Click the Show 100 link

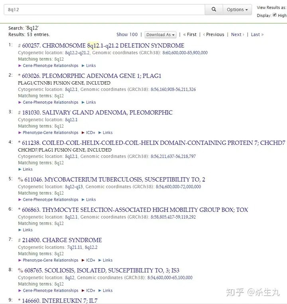(127, 35)
